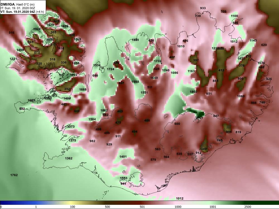279x209 pixels.
Task: Click the legend label '1001' on the color bar
Action: tap(213, 207)
